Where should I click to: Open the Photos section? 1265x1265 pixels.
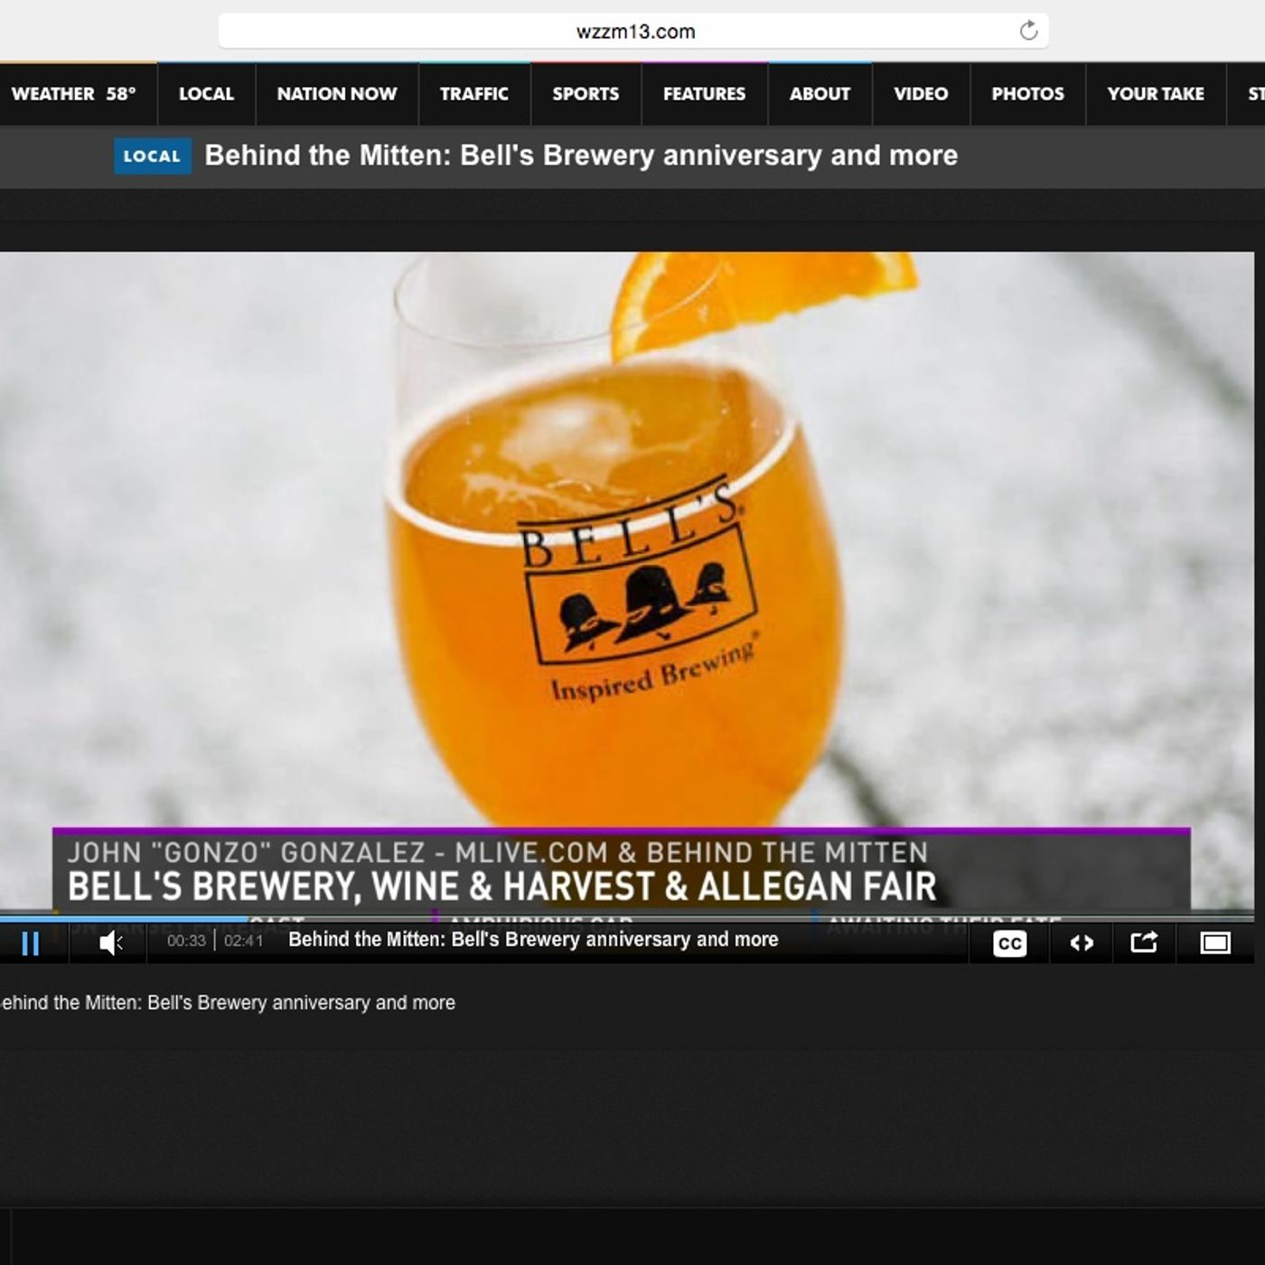(x=1027, y=94)
